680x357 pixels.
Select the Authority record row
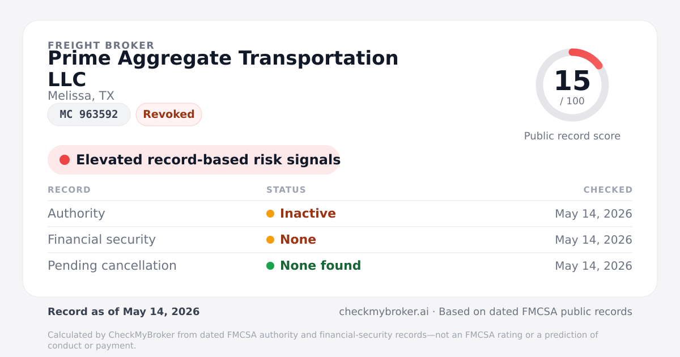[340, 214]
